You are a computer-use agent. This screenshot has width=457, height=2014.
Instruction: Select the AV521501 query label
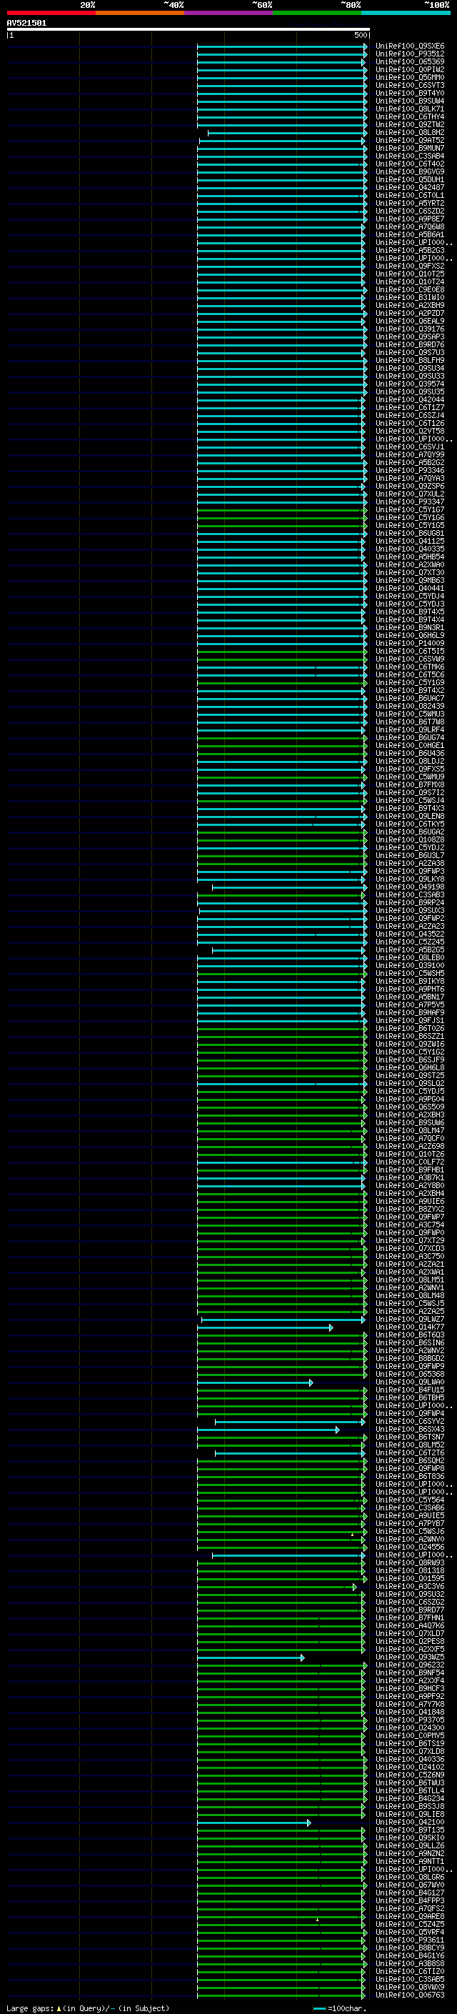26,24
